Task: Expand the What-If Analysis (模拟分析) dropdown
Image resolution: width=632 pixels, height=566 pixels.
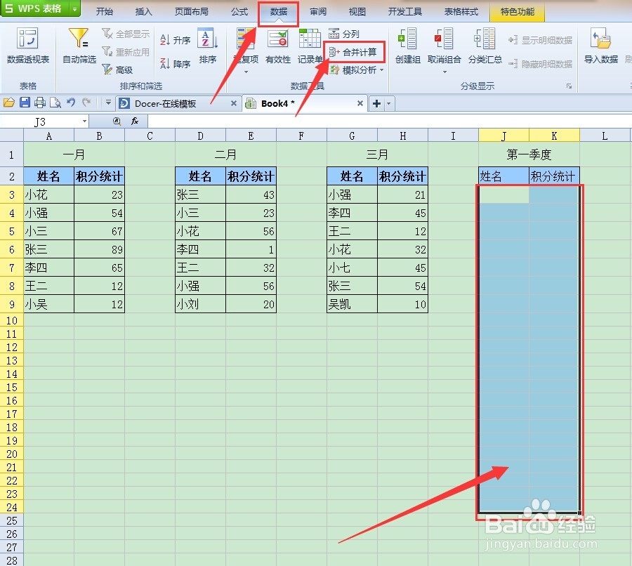Action: 382,70
